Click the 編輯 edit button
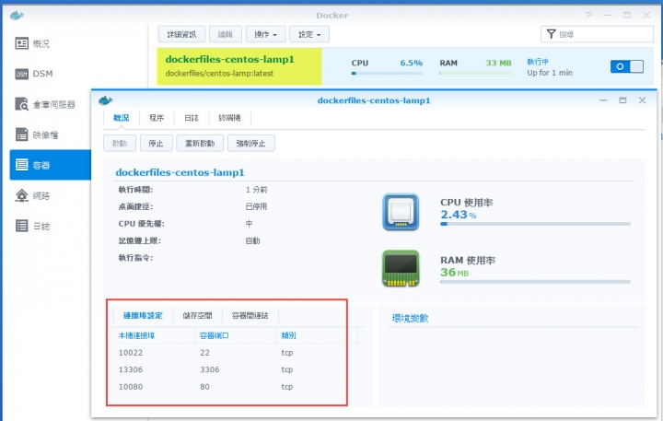Image resolution: width=663 pixels, height=421 pixels. [x=226, y=34]
